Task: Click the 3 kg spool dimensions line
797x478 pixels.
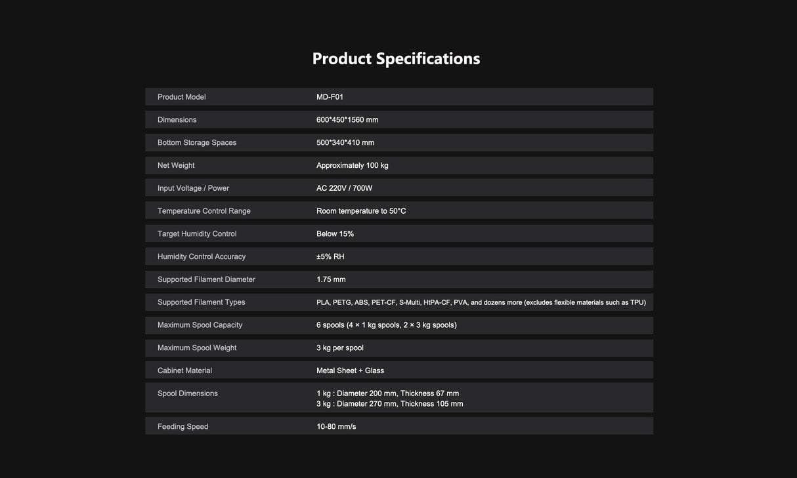Action: tap(390, 404)
